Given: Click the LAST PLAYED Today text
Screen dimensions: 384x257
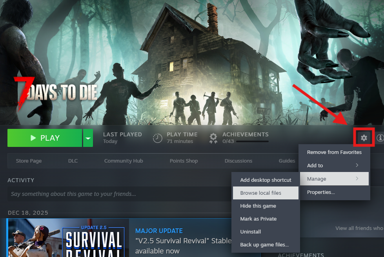Looking at the screenshot, I should point(122,138).
